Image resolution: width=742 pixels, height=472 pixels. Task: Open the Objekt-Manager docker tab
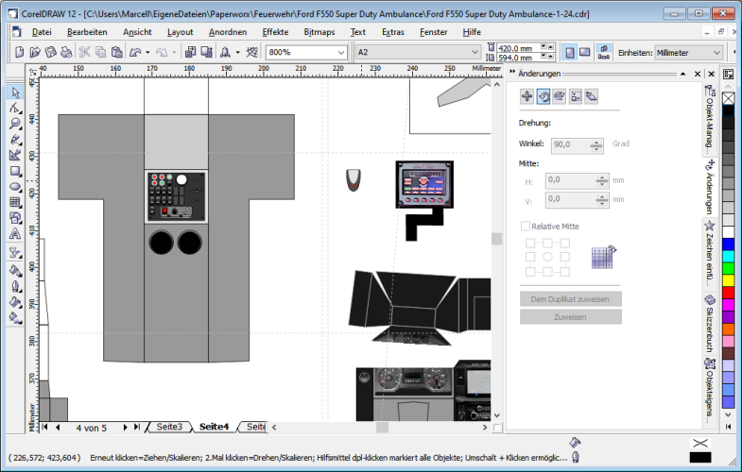(x=709, y=120)
